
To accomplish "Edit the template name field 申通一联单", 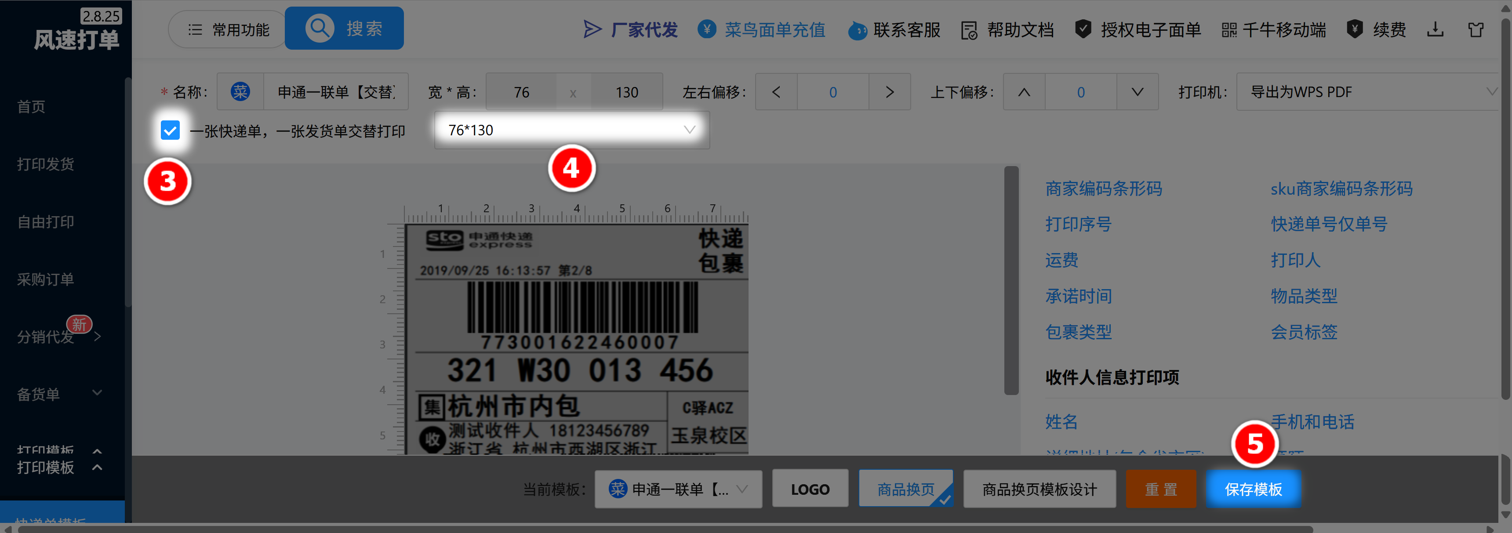I will [336, 91].
